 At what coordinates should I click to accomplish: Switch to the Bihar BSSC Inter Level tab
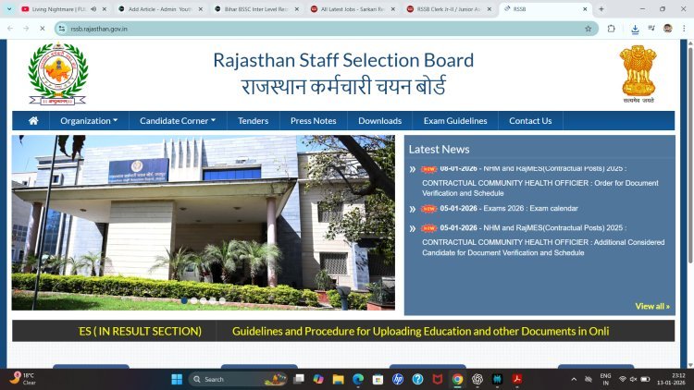tap(255, 9)
